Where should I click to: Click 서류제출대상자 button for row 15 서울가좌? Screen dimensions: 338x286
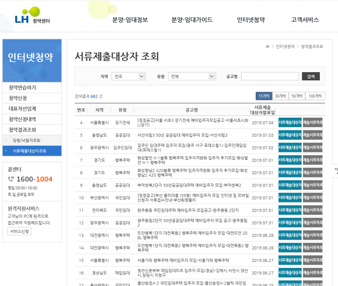pos(290,260)
